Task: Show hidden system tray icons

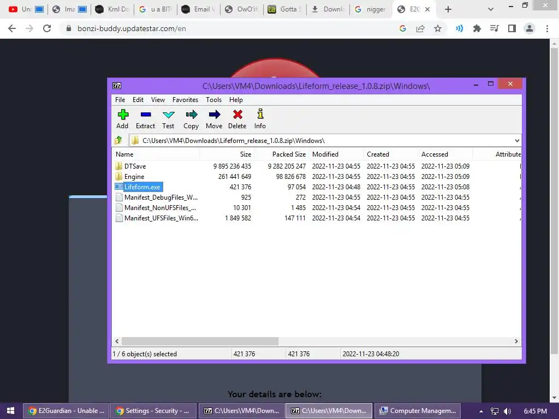Action: pos(481,411)
